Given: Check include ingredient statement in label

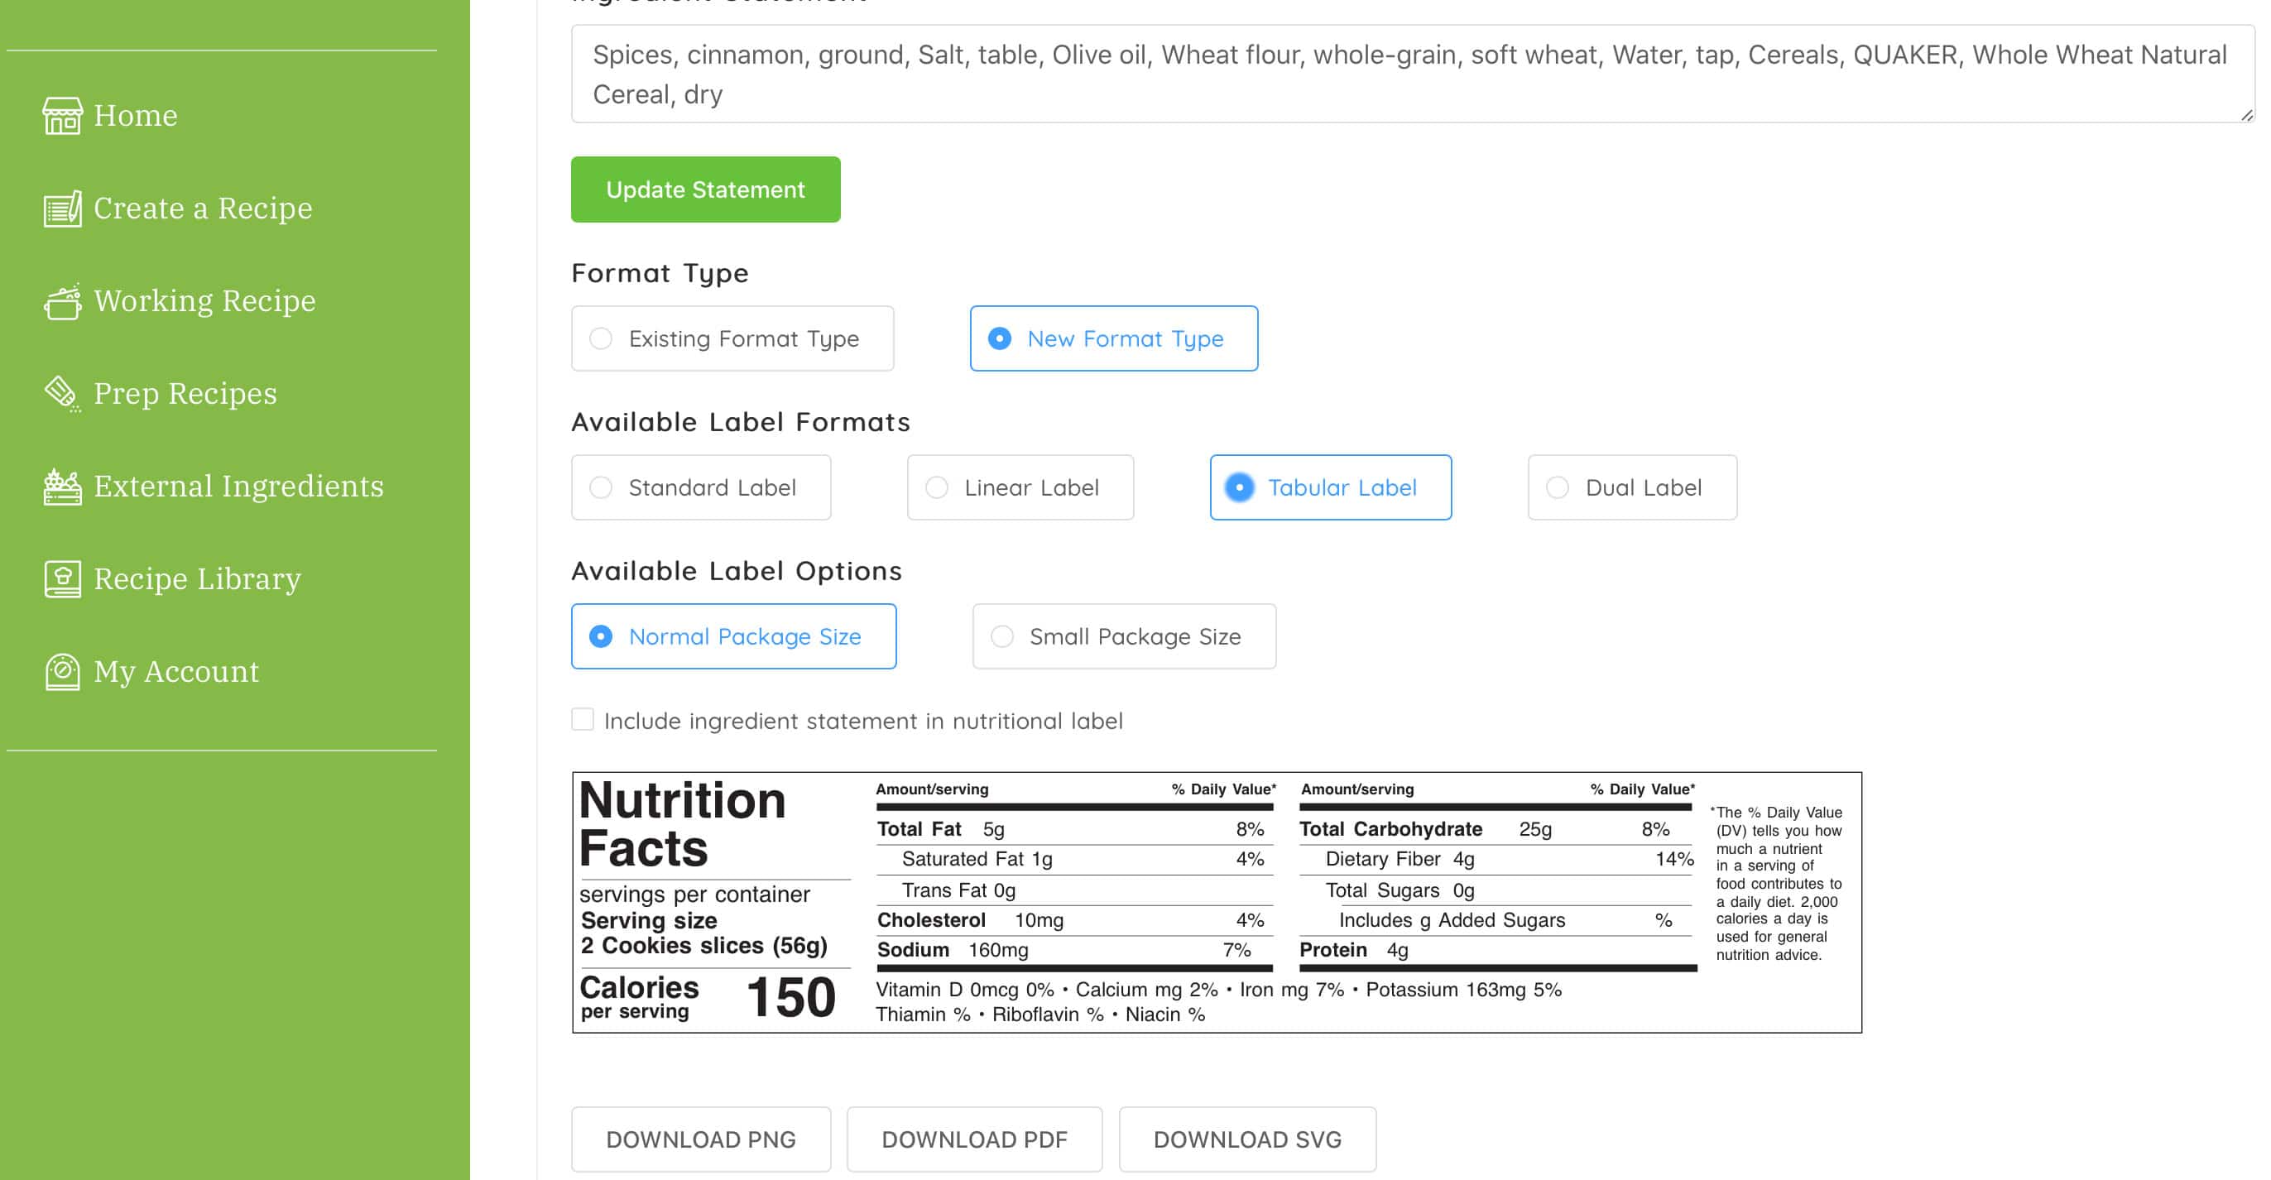Looking at the screenshot, I should tap(583, 719).
